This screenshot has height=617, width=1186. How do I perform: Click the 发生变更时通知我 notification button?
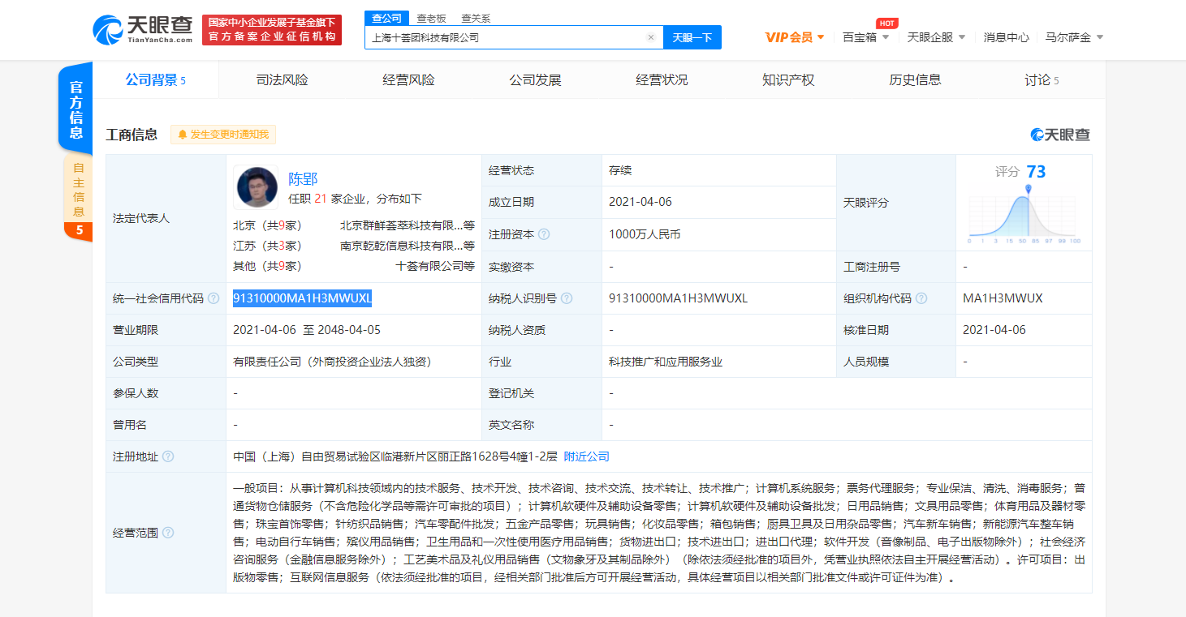223,135
